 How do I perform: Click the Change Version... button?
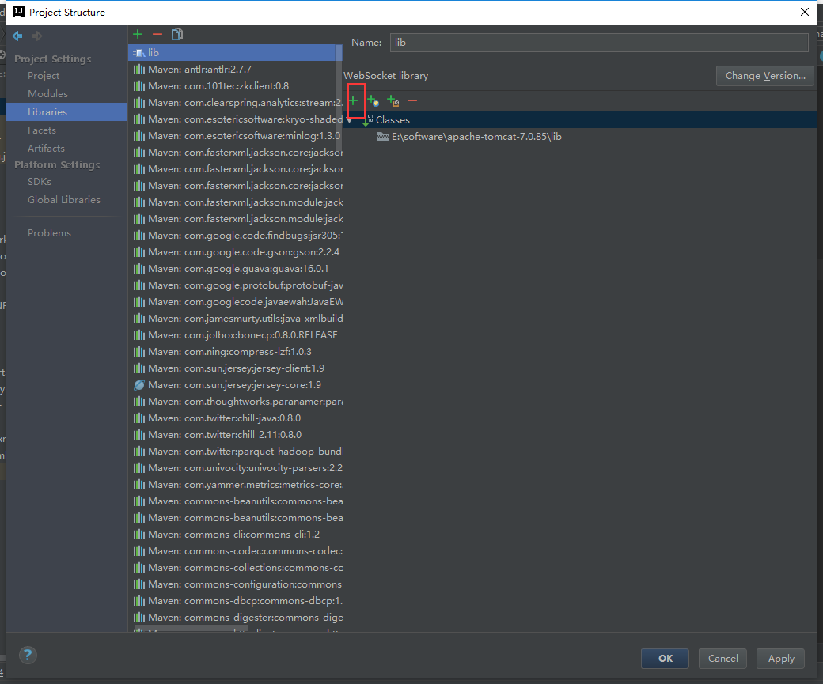point(764,76)
